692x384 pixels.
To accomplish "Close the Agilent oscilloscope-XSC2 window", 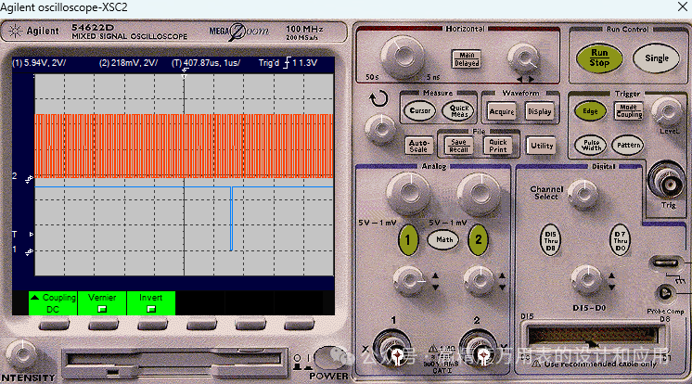I will coord(683,6).
